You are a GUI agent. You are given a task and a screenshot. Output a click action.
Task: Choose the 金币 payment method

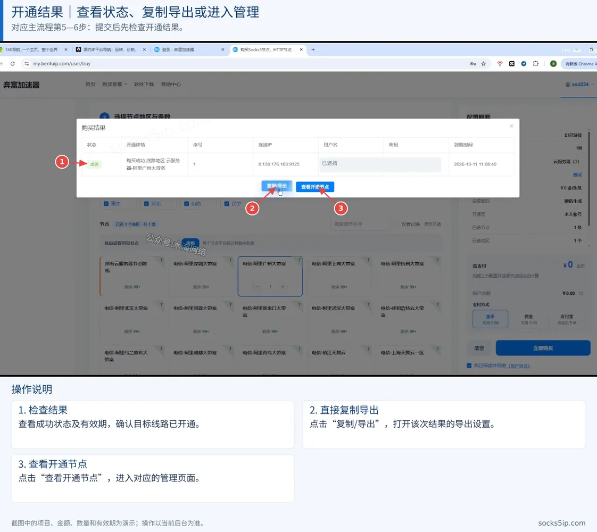click(x=491, y=319)
